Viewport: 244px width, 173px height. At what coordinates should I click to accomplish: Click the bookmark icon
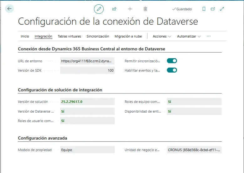click(204, 9)
